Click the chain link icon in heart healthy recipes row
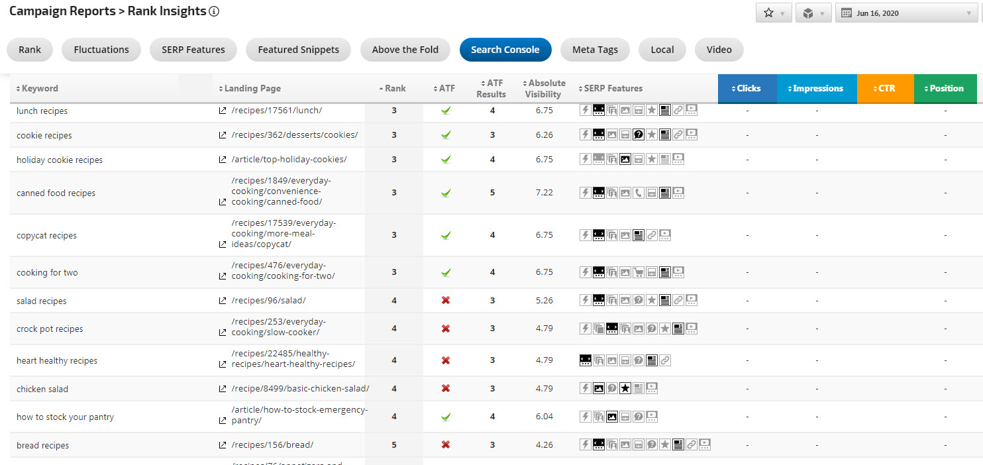Screen dimensions: 983x465 click(x=665, y=360)
